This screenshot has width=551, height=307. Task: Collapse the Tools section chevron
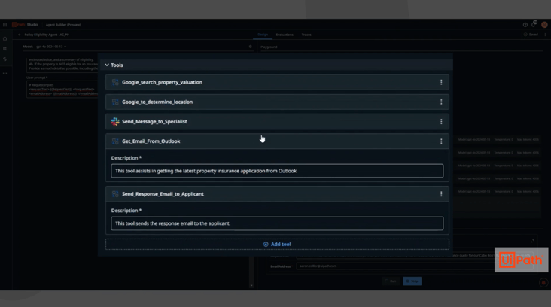click(107, 65)
